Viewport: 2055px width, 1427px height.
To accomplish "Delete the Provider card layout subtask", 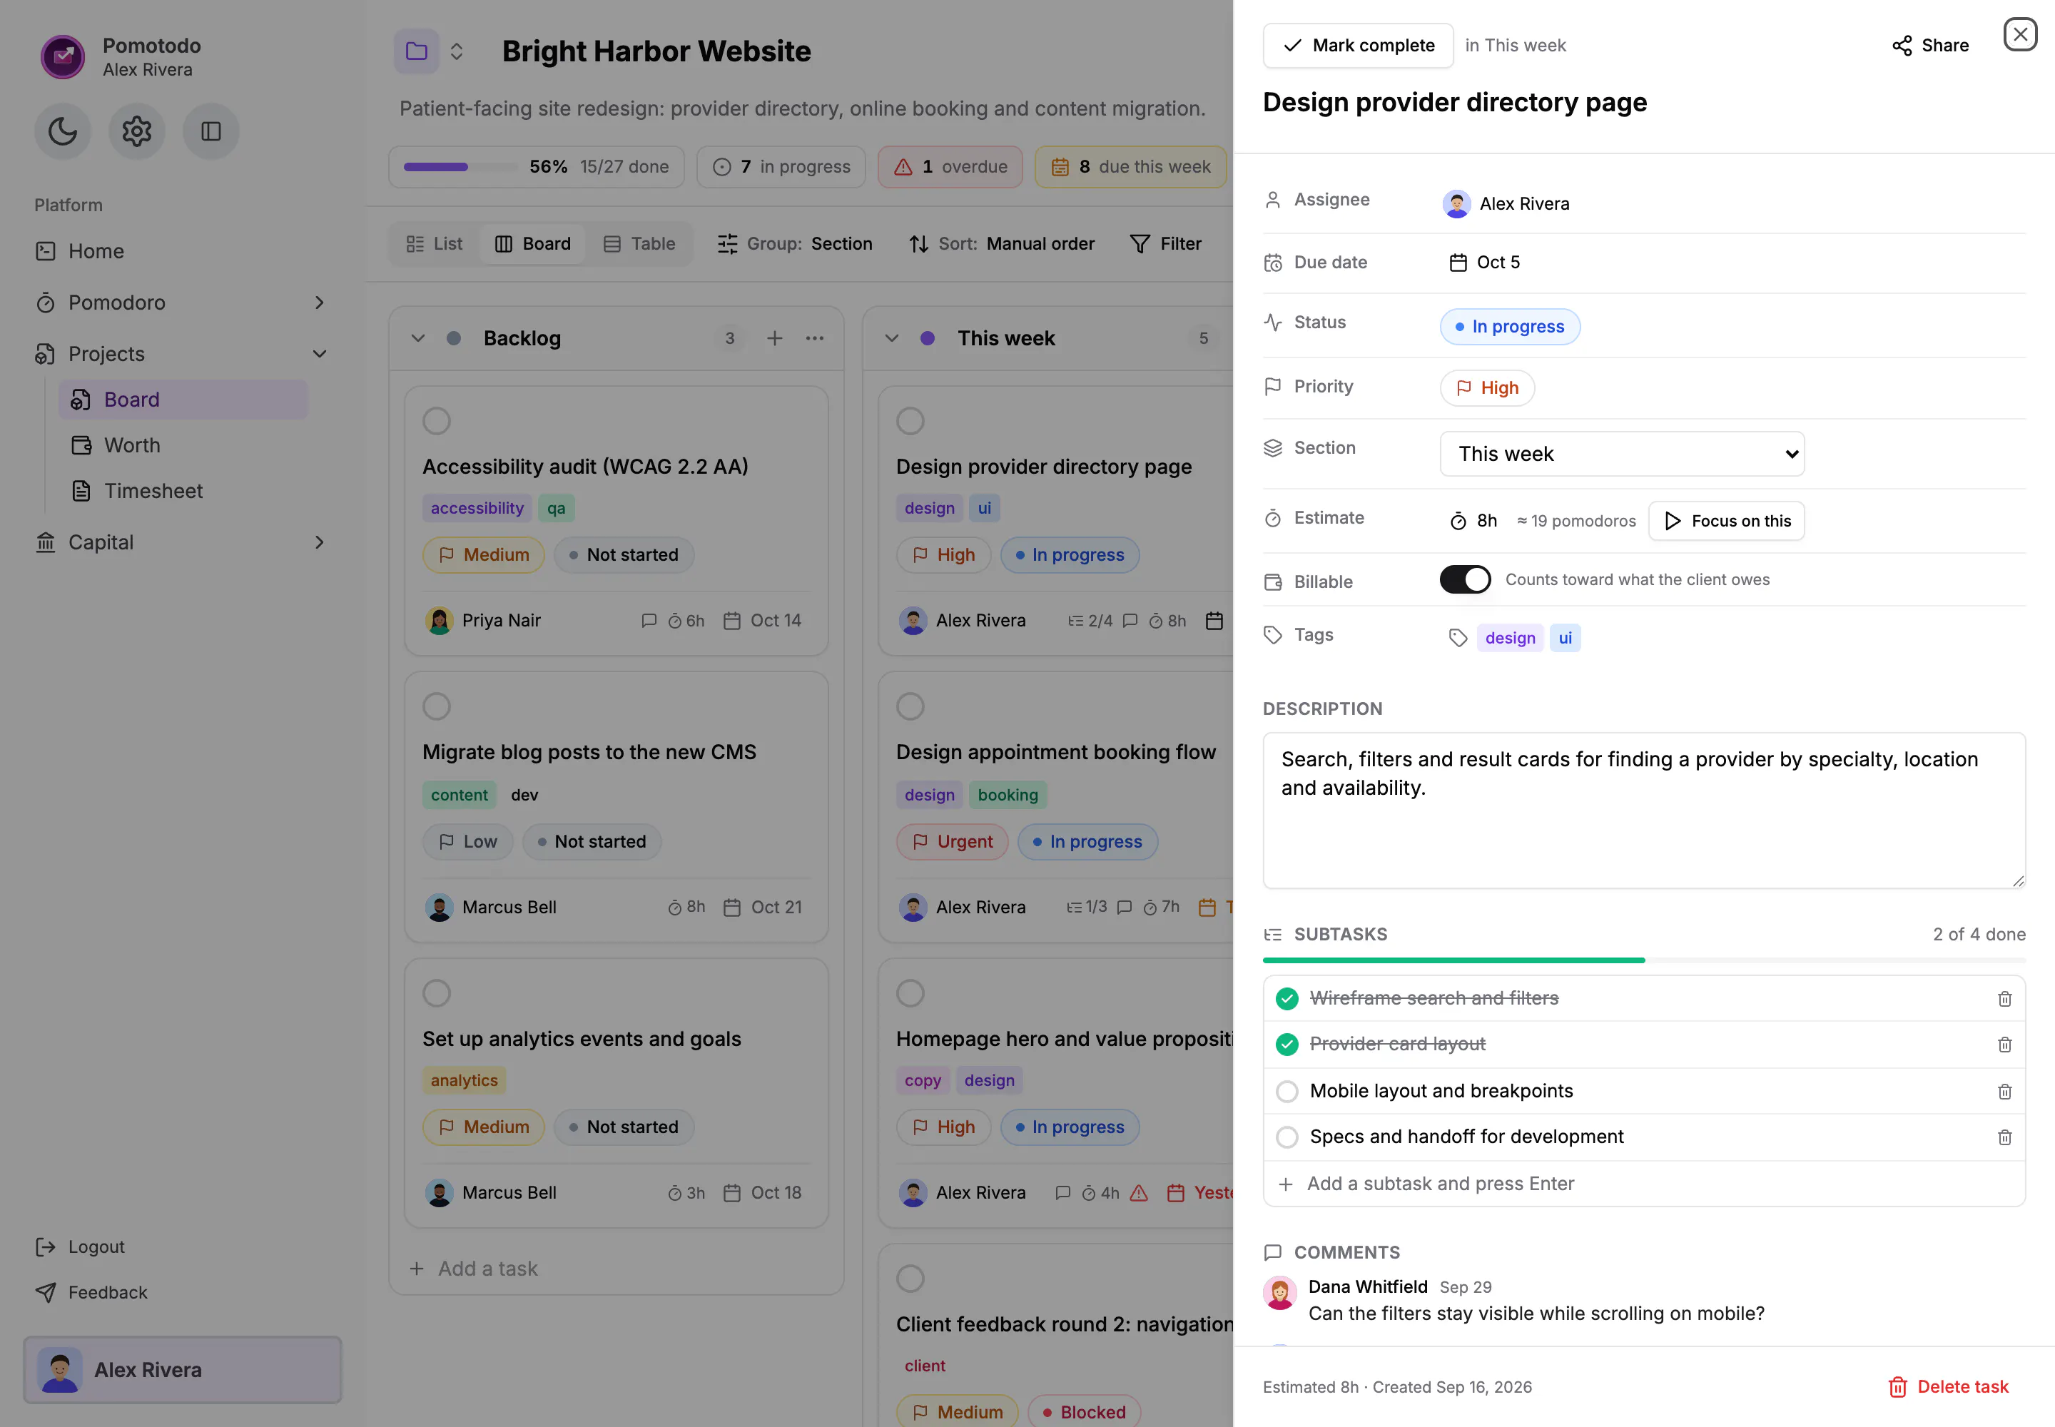I will (2005, 1045).
